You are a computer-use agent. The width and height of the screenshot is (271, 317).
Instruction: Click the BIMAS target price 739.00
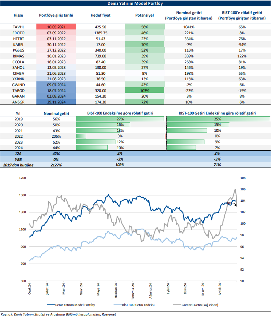[x=100, y=56]
